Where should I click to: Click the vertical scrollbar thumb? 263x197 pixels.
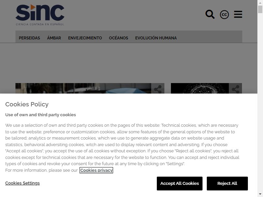[260, 10]
